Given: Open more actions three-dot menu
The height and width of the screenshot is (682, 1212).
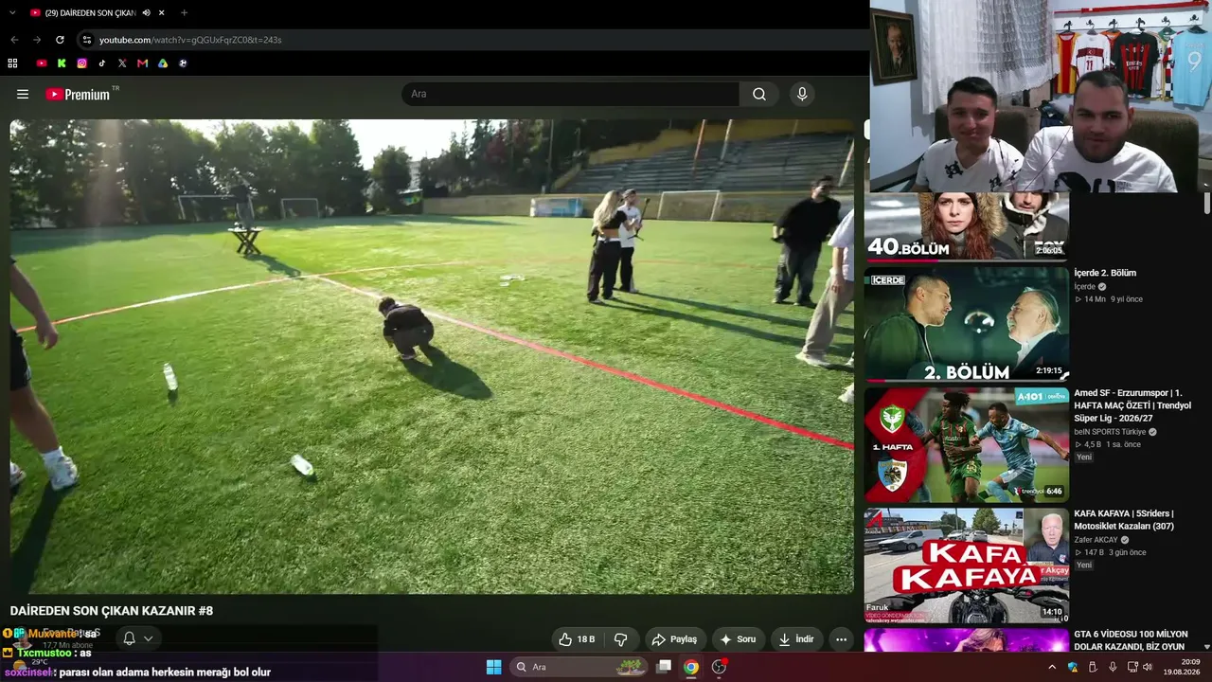Looking at the screenshot, I should click(841, 639).
